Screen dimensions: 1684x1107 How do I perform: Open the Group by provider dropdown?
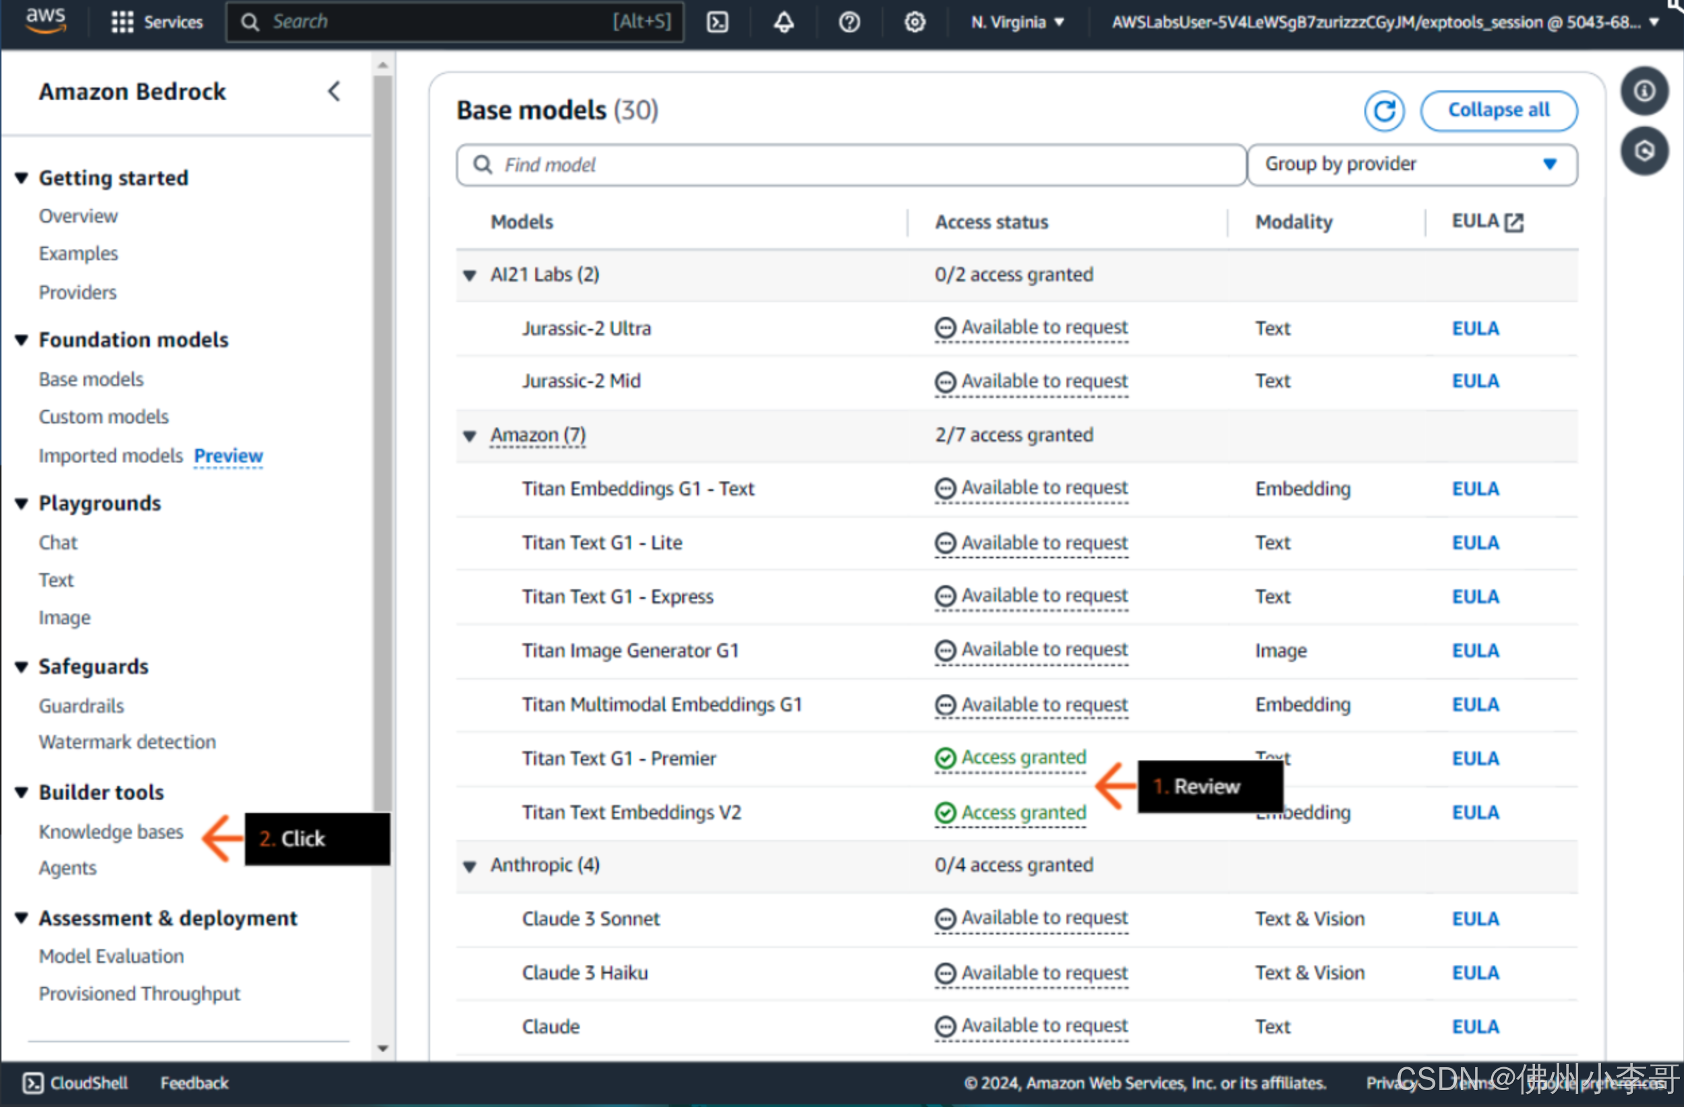pos(1412,164)
